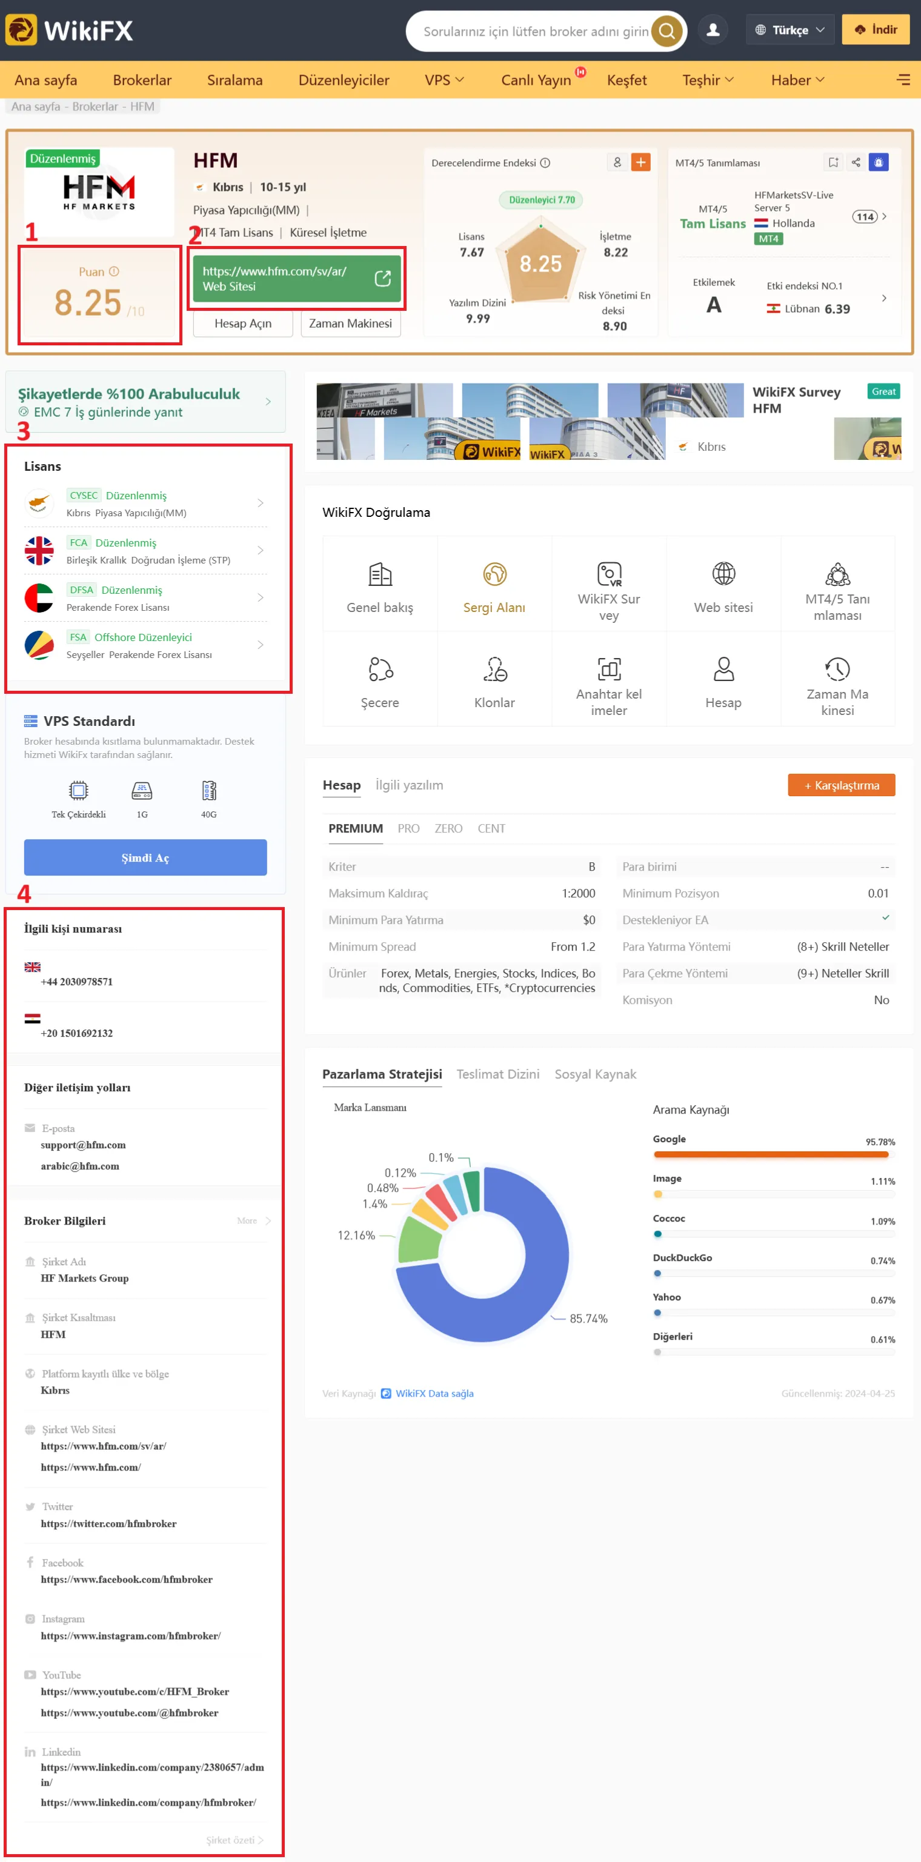Open Keşfet in the nav bar
This screenshot has width=921, height=1862.
point(627,79)
